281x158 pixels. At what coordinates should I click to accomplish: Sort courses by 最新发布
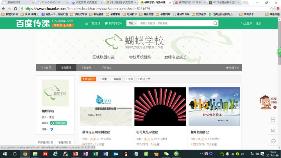click(88, 79)
